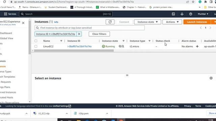Open the Instance Types sidebar item
This screenshot has height=121, width=216.
pyautogui.click(x=6, y=72)
